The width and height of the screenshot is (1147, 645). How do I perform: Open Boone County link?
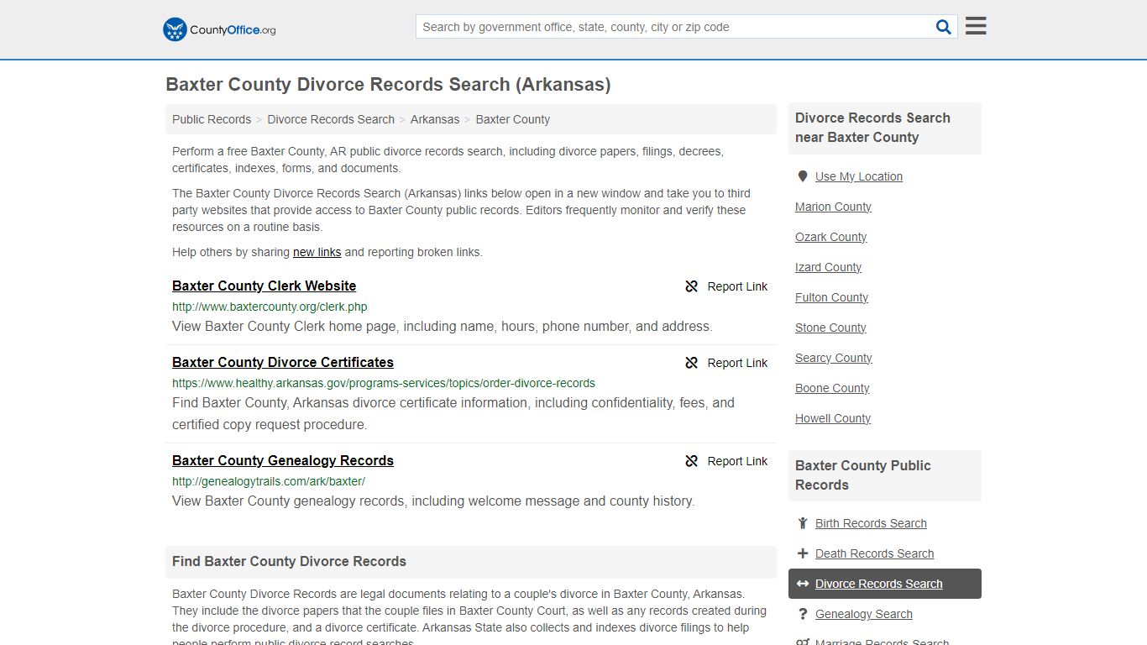click(832, 388)
